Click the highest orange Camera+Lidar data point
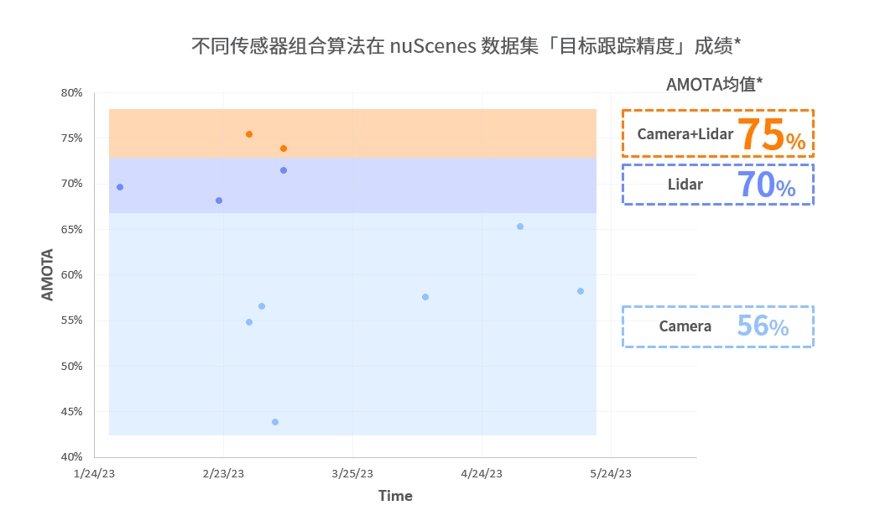 [x=249, y=134]
